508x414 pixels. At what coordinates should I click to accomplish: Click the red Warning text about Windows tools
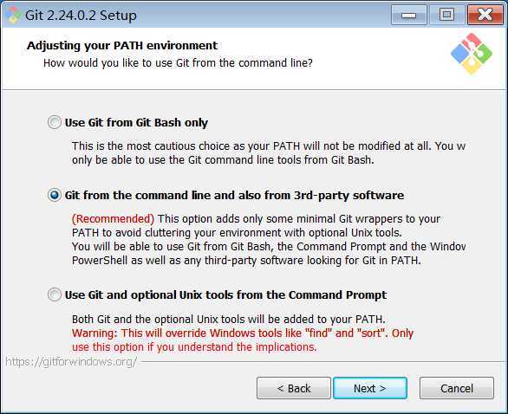click(243, 340)
